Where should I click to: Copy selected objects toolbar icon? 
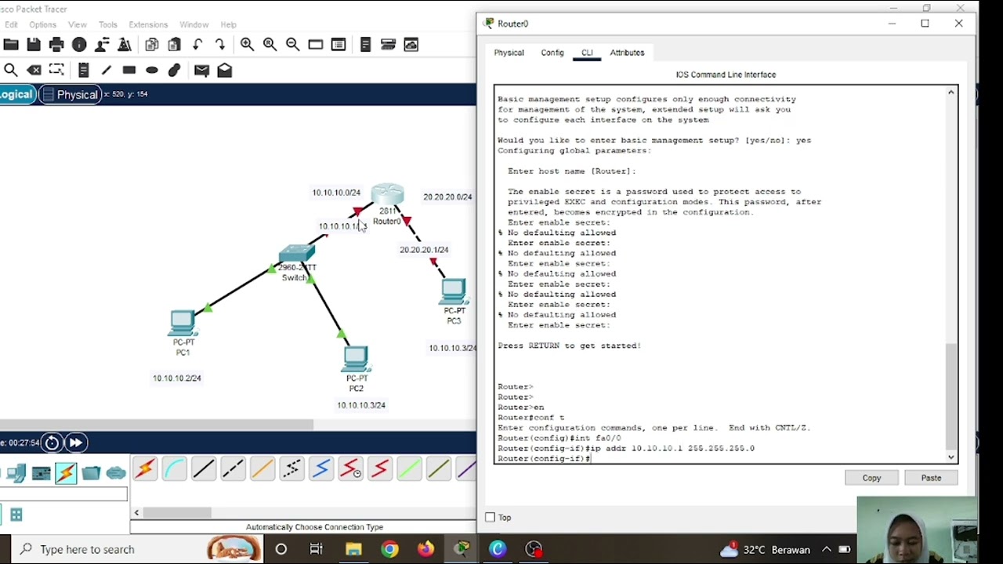[x=152, y=45]
